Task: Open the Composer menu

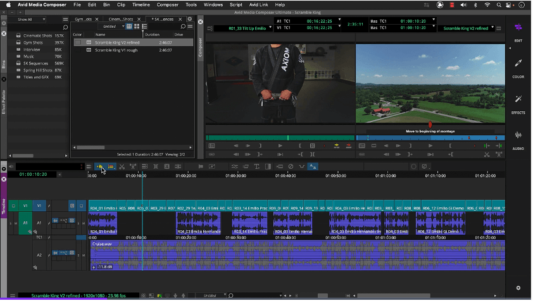Action: coord(168,5)
